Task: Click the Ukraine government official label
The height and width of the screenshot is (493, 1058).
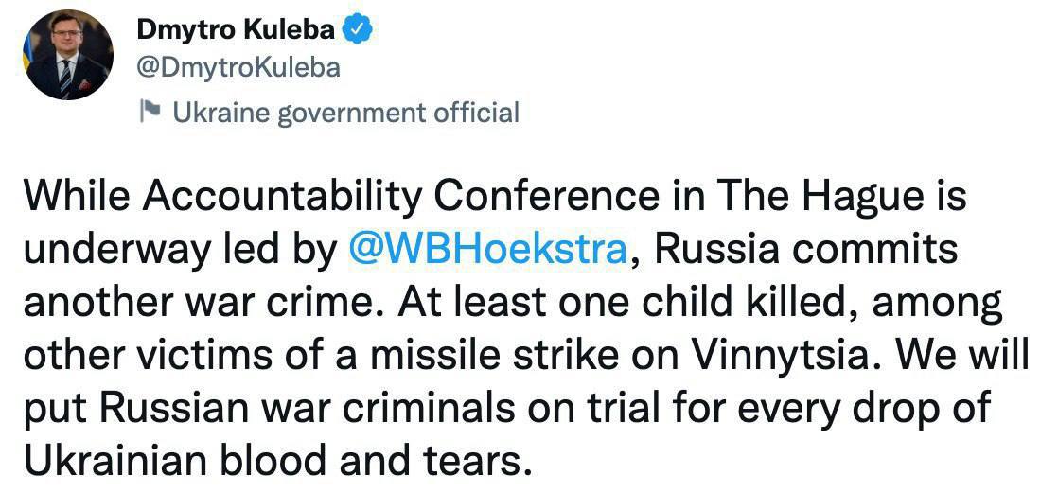Action: click(x=345, y=114)
